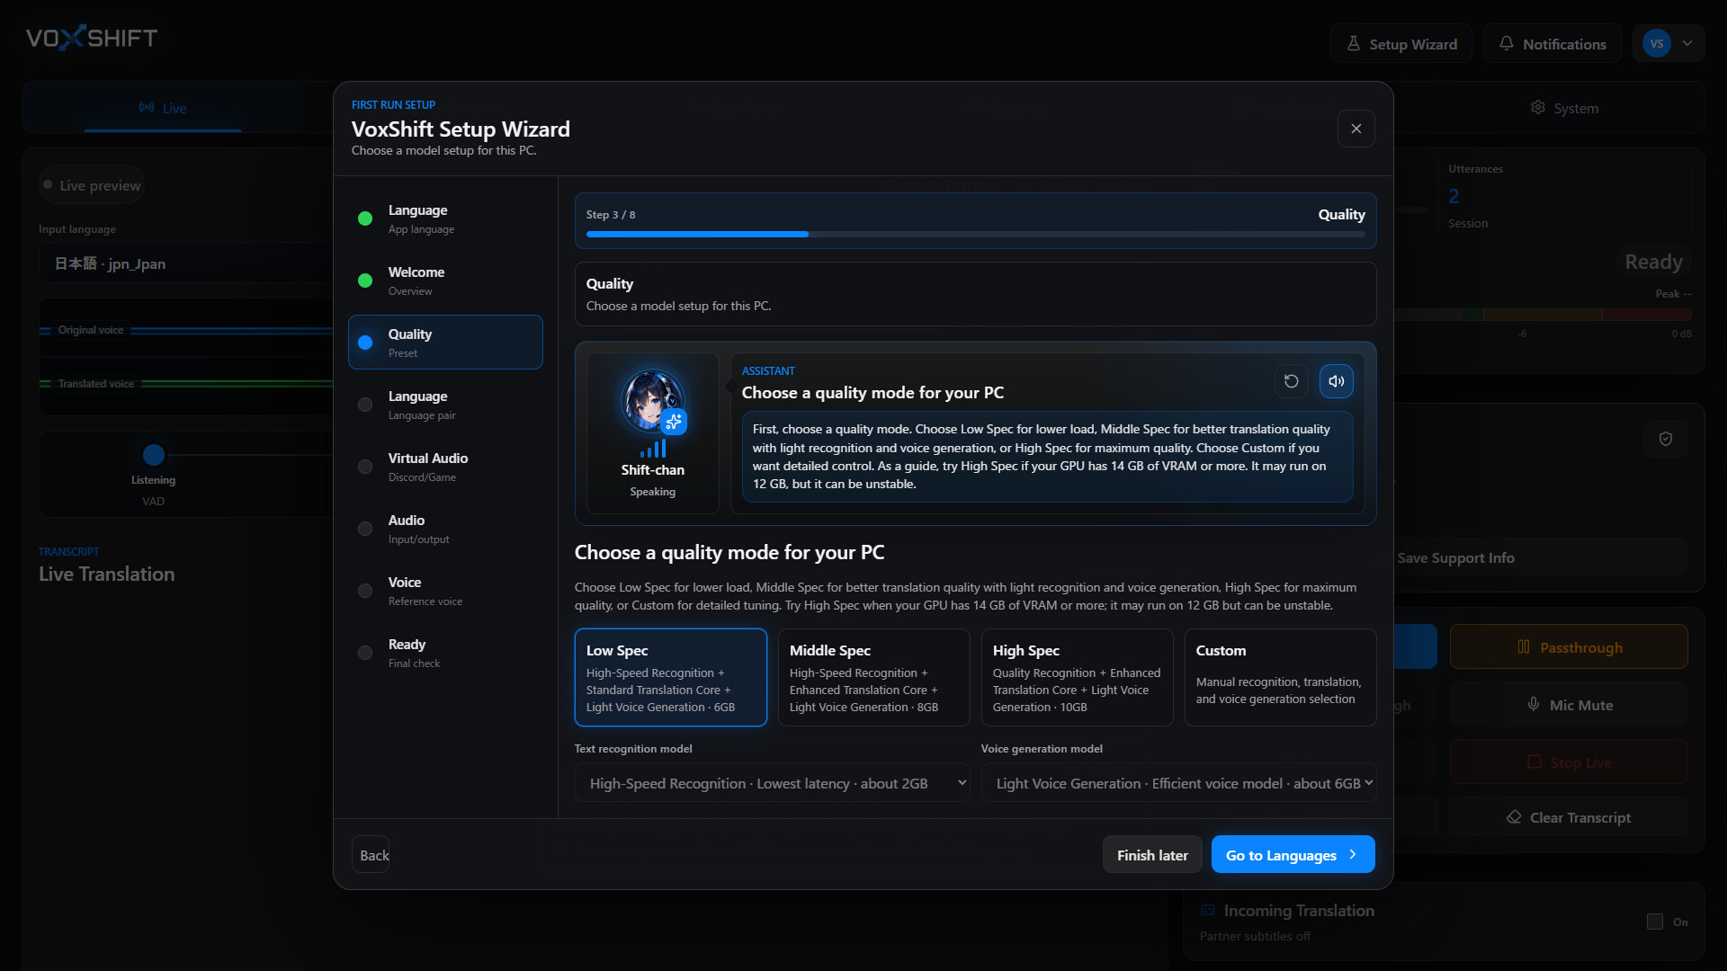Click the Notifications bell icon

(x=1506, y=43)
